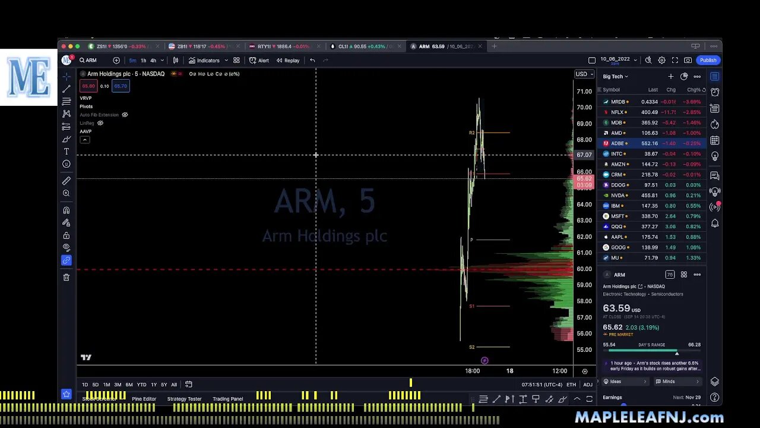This screenshot has height=428, width=760.
Task: Open the icons/emoji tool in left toolbar
Action: pyautogui.click(x=66, y=164)
